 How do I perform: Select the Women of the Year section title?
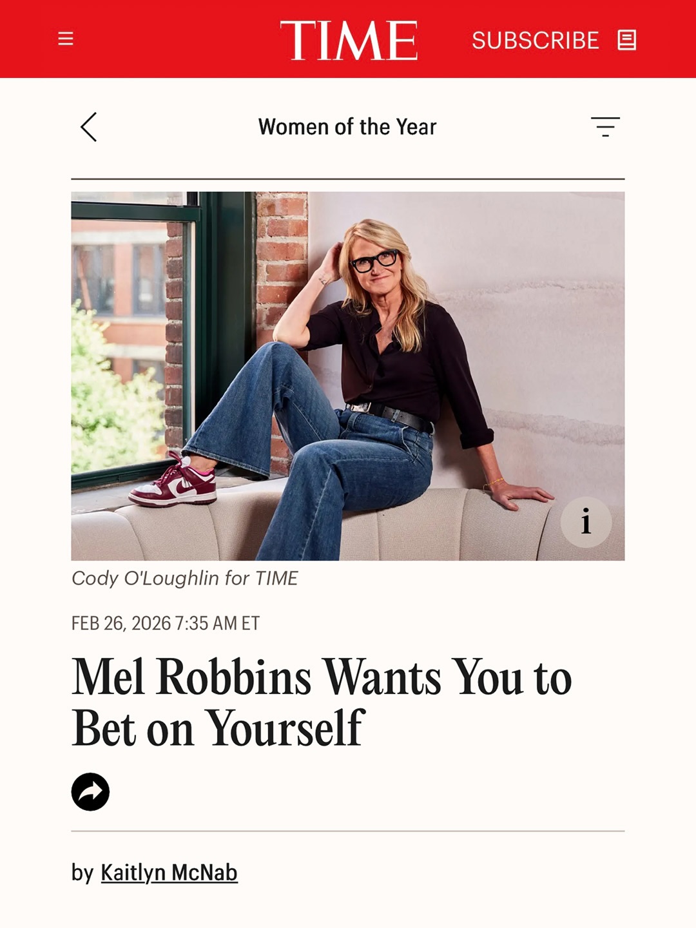click(x=347, y=127)
